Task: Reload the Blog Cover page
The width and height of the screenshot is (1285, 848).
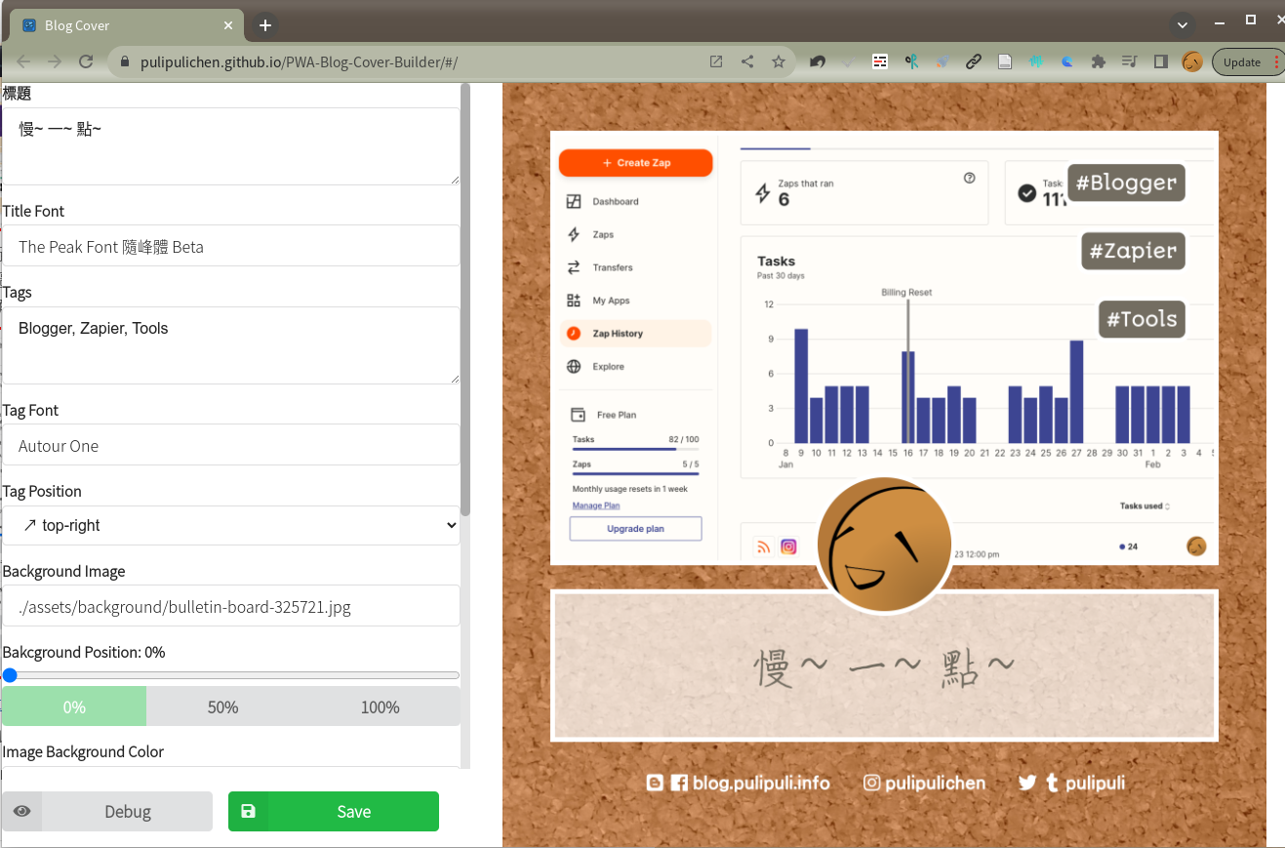Action: (86, 61)
